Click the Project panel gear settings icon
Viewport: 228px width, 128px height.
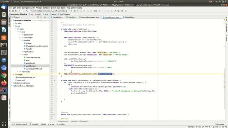(x=45, y=17)
